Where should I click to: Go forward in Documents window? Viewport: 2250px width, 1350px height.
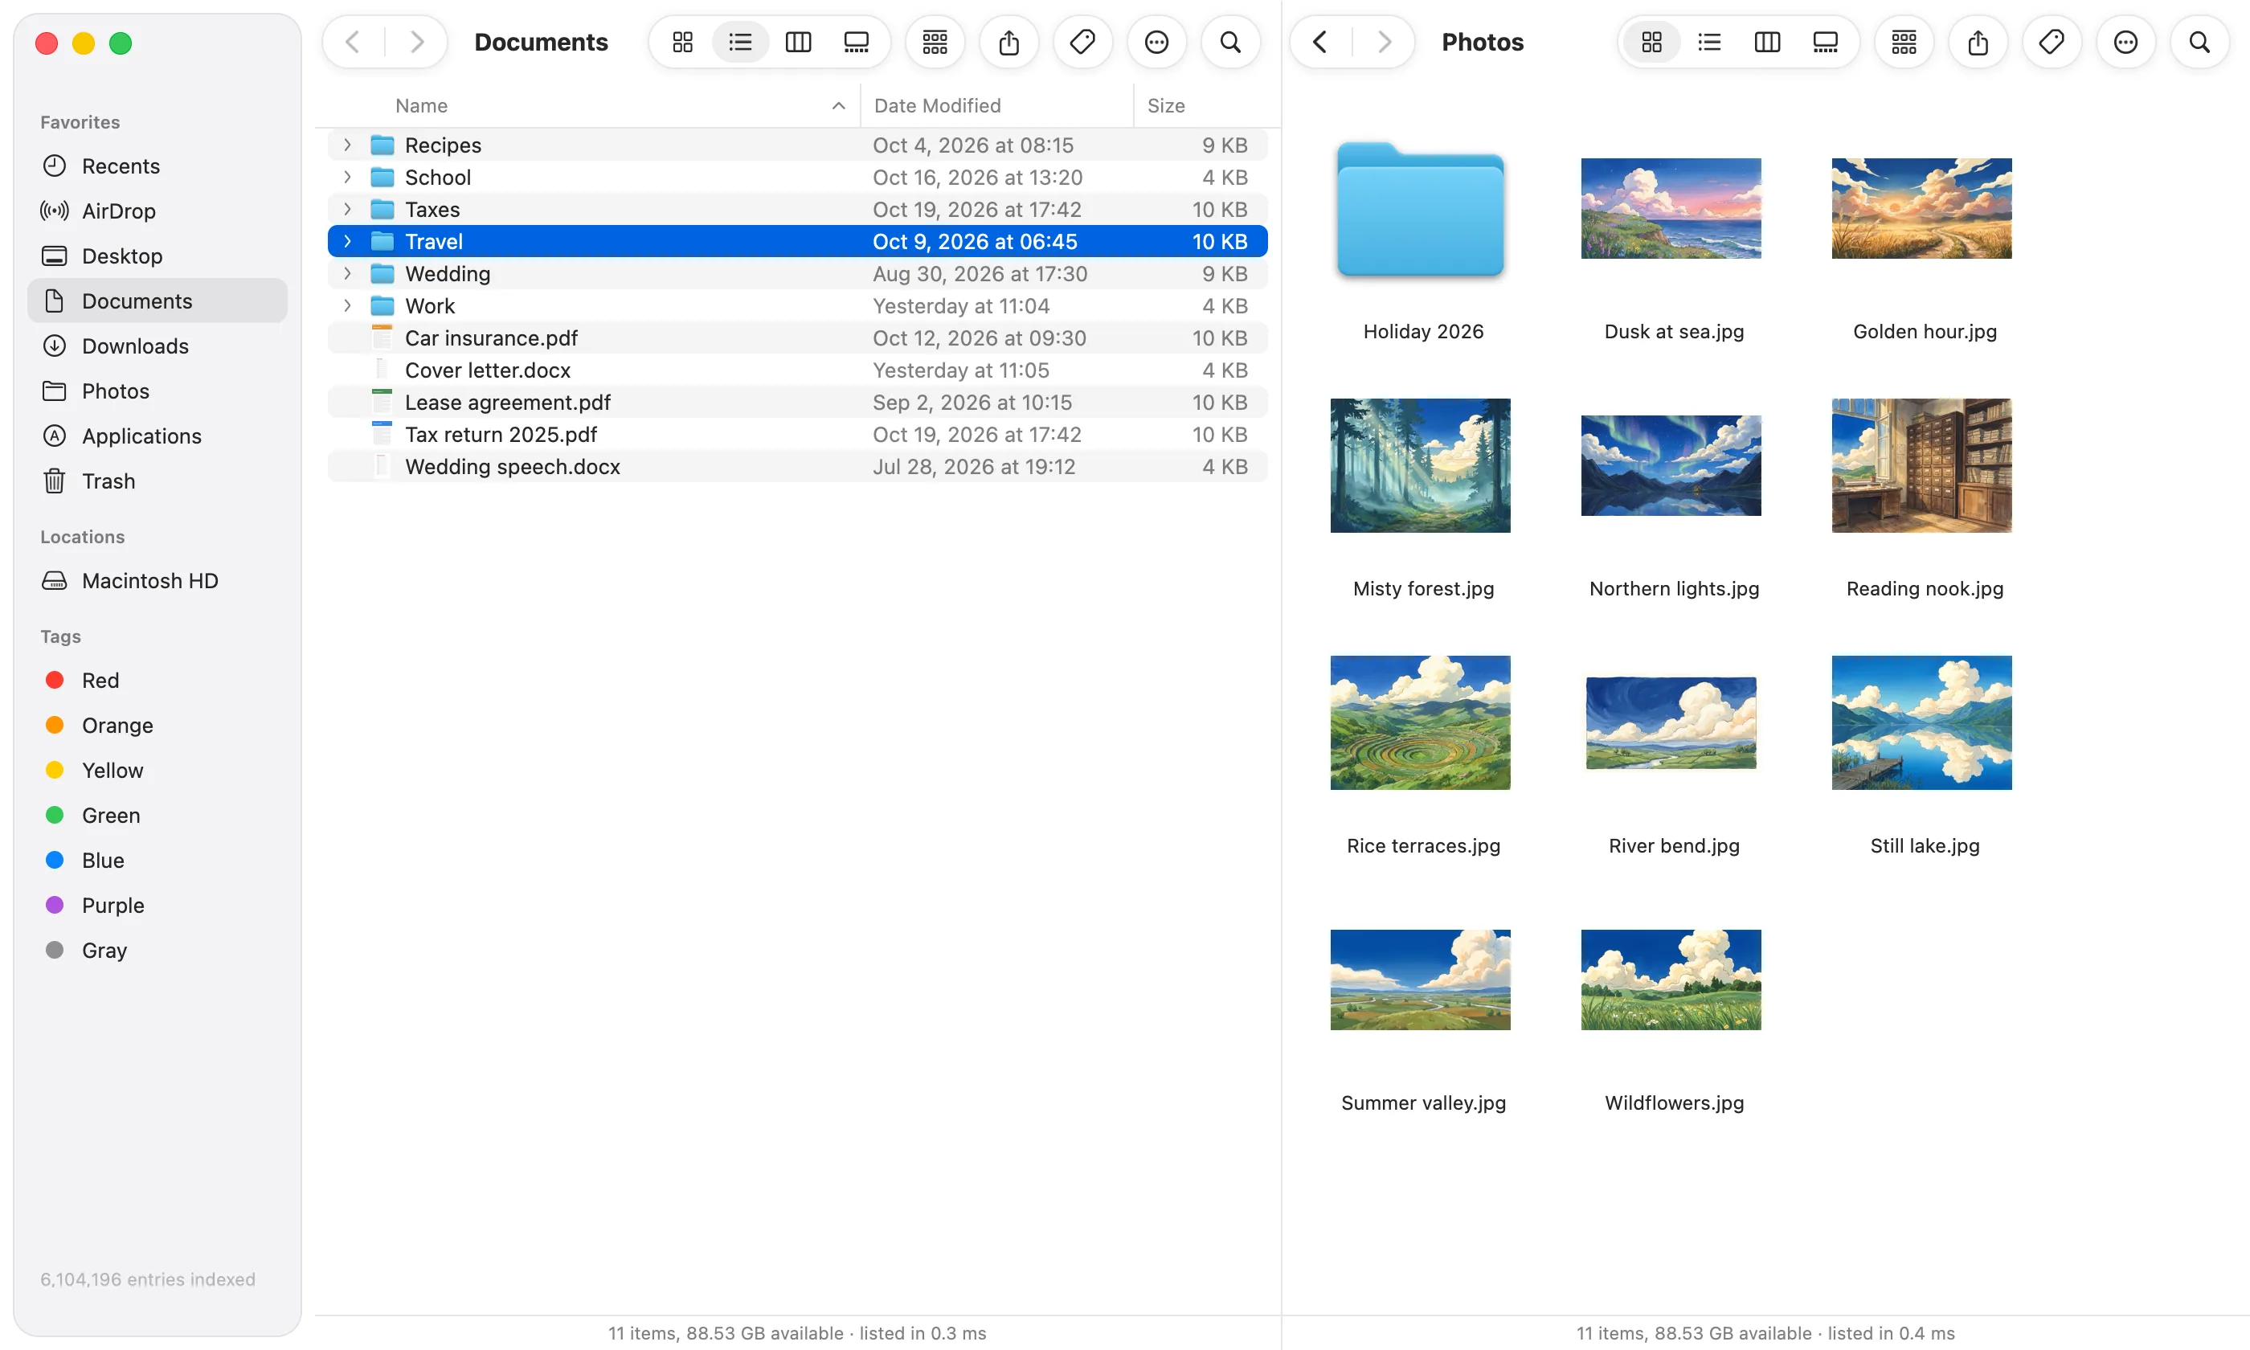416,42
